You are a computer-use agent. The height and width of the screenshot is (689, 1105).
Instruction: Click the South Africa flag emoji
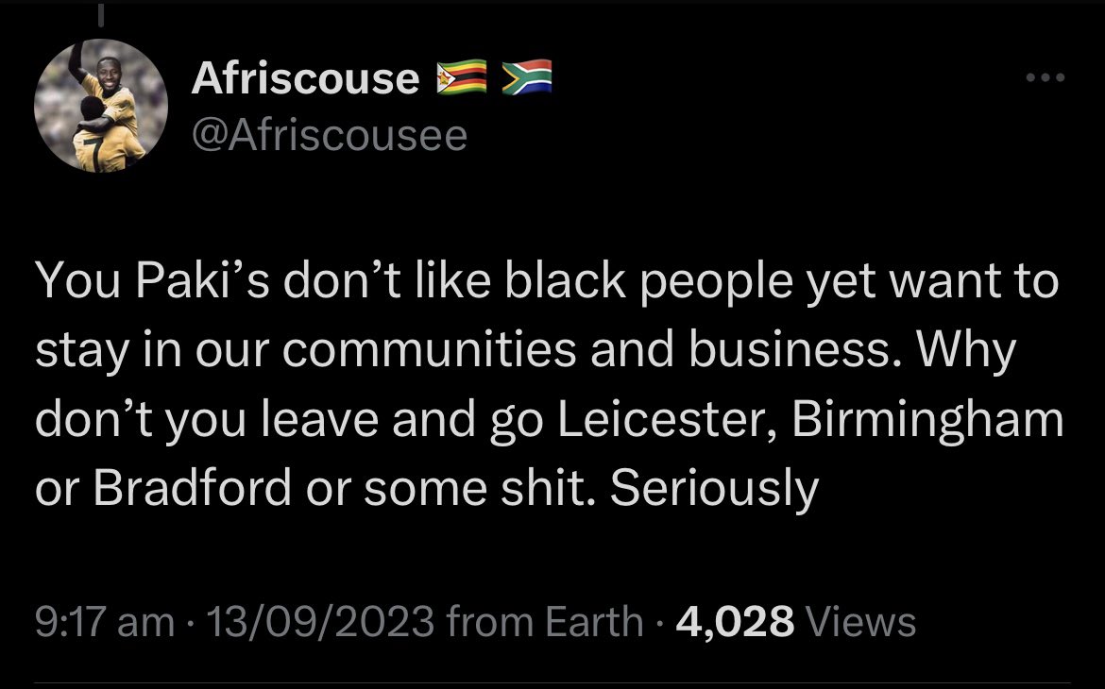pyautogui.click(x=525, y=78)
